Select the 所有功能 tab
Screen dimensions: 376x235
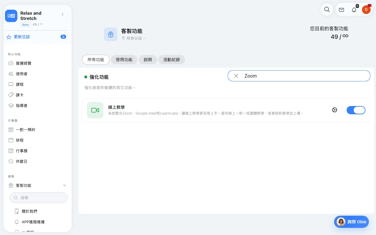coord(96,60)
